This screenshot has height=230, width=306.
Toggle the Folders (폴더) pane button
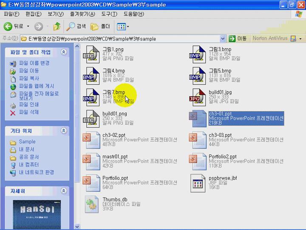tap(100, 26)
